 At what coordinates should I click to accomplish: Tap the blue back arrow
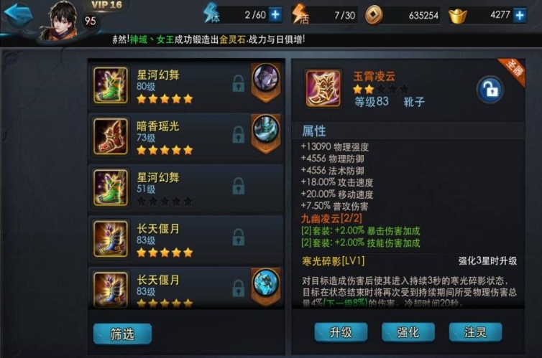18,15
